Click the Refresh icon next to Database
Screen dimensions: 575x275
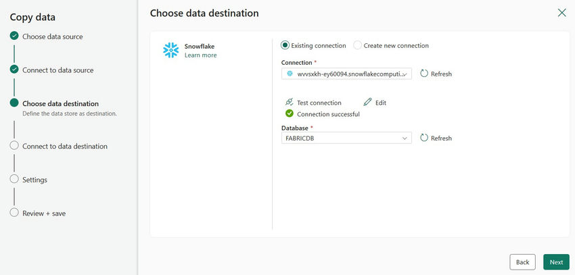(x=424, y=138)
